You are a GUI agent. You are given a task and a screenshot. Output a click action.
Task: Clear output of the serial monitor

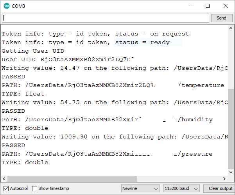[219, 188]
